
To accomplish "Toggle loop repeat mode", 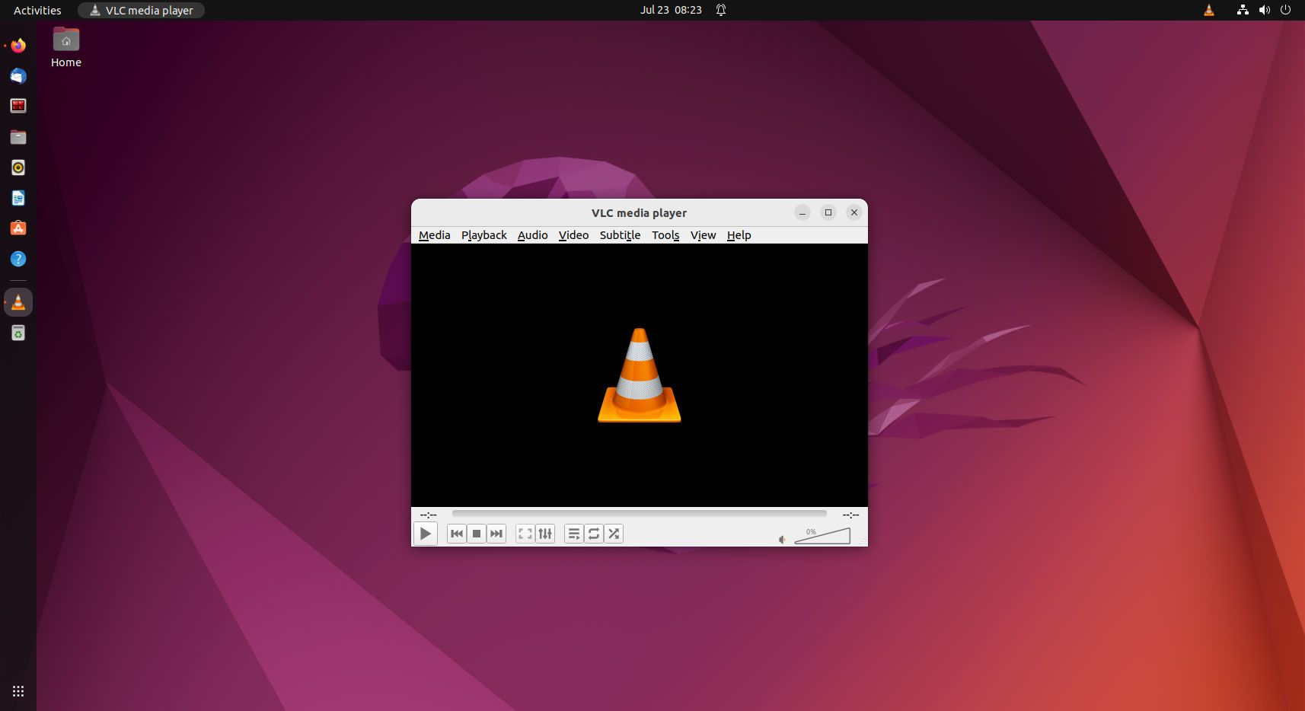I will coord(594,534).
